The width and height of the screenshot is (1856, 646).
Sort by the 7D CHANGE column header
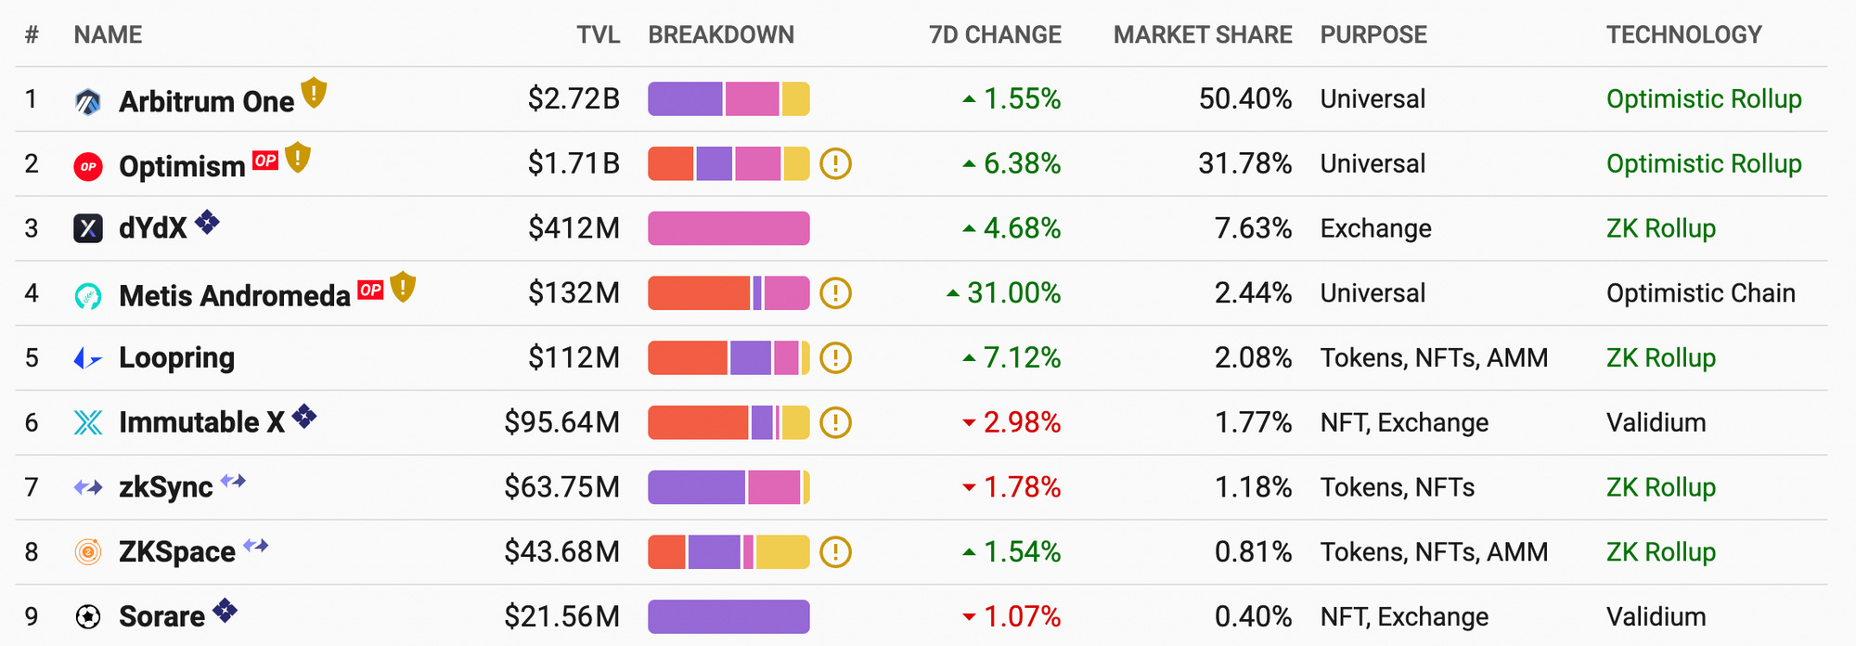pos(995,35)
